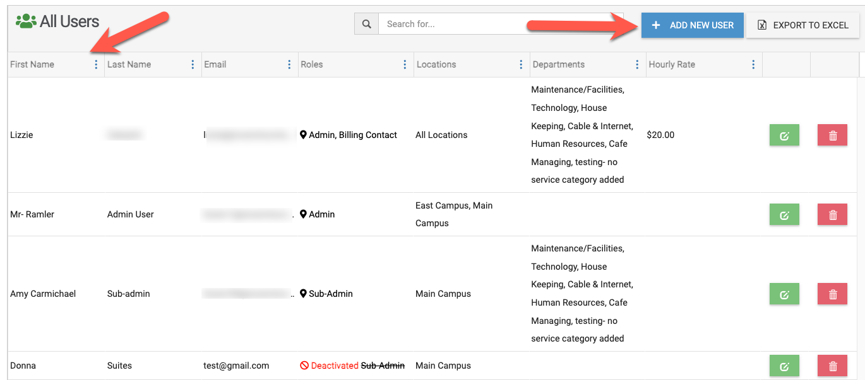The height and width of the screenshot is (380, 865).
Task: Click the green edit icon for Lizzie
Action: pyautogui.click(x=784, y=135)
